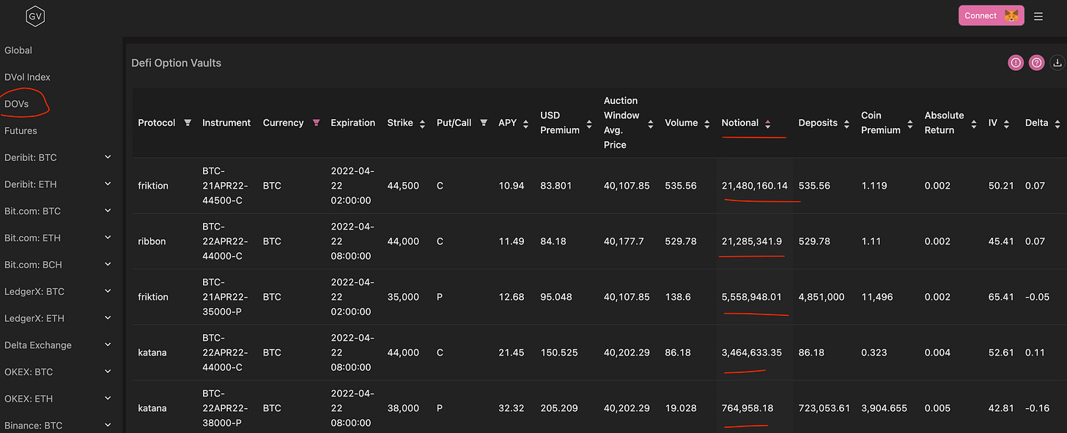
Task: Click APY value 21.45
Action: (512, 353)
